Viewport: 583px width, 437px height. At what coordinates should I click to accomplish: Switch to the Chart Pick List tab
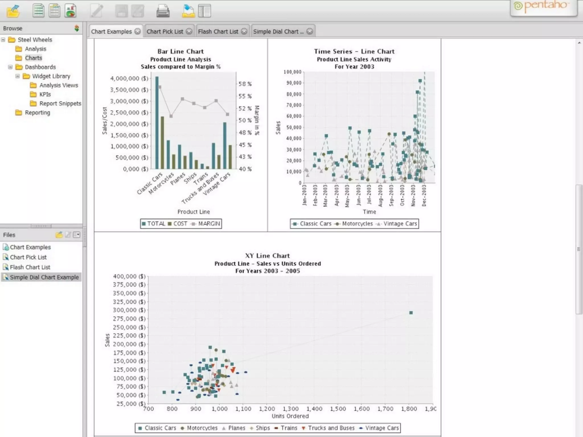[x=165, y=32]
